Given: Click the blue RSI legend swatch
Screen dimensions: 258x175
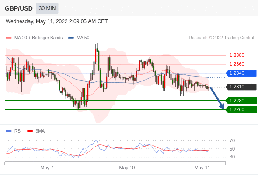Looking at the screenshot, I should (9, 131).
